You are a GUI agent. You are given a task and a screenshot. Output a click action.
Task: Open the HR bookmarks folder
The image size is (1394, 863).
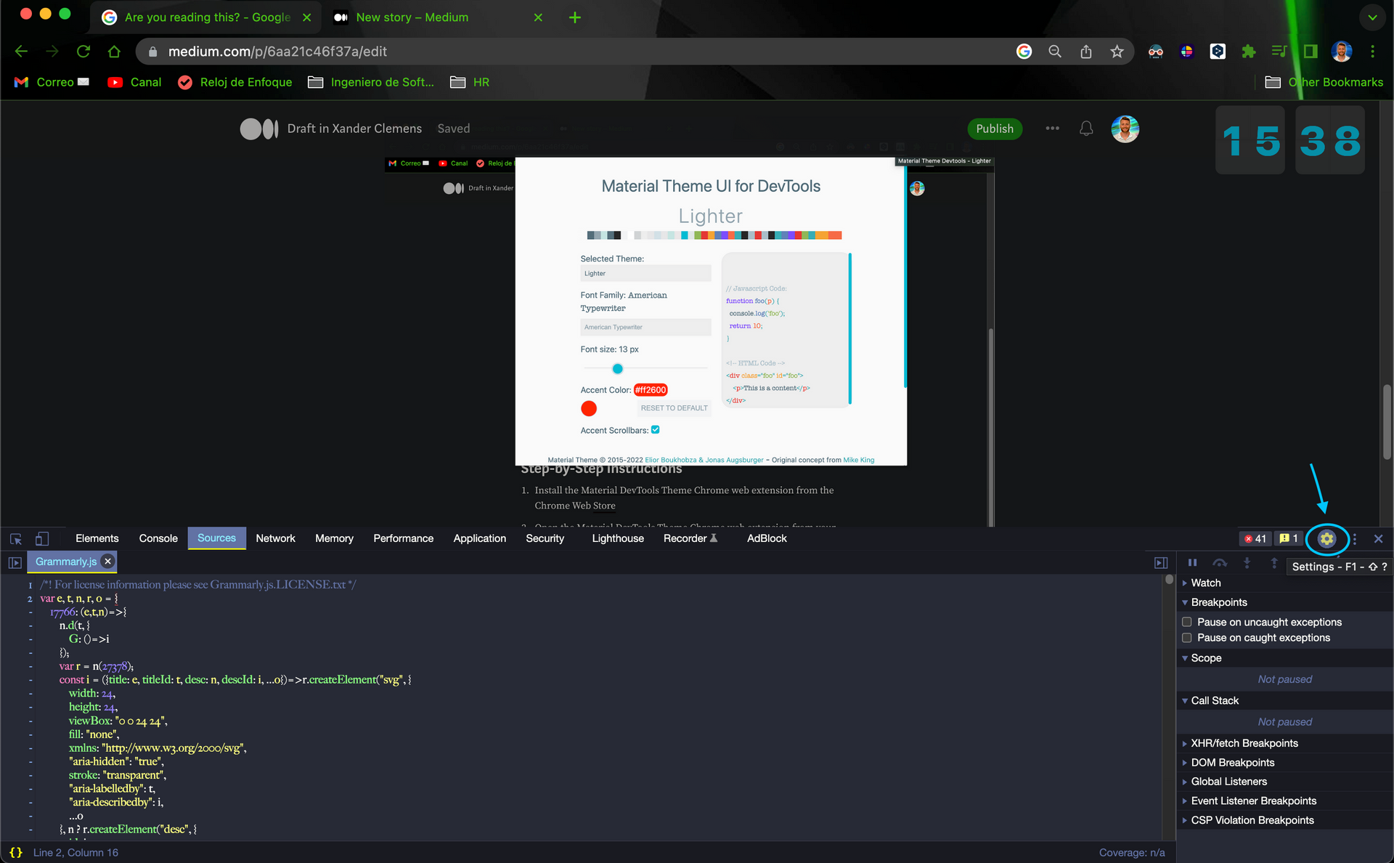470,82
